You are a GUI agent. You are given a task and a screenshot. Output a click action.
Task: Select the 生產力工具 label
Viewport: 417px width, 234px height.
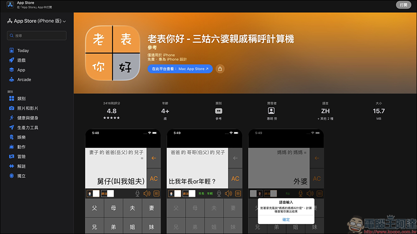28,128
